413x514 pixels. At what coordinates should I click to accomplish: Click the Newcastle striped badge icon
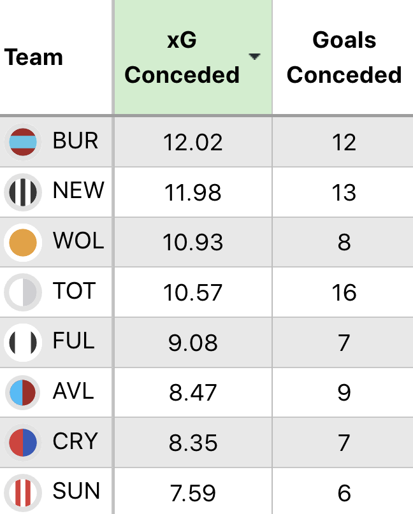(x=23, y=191)
